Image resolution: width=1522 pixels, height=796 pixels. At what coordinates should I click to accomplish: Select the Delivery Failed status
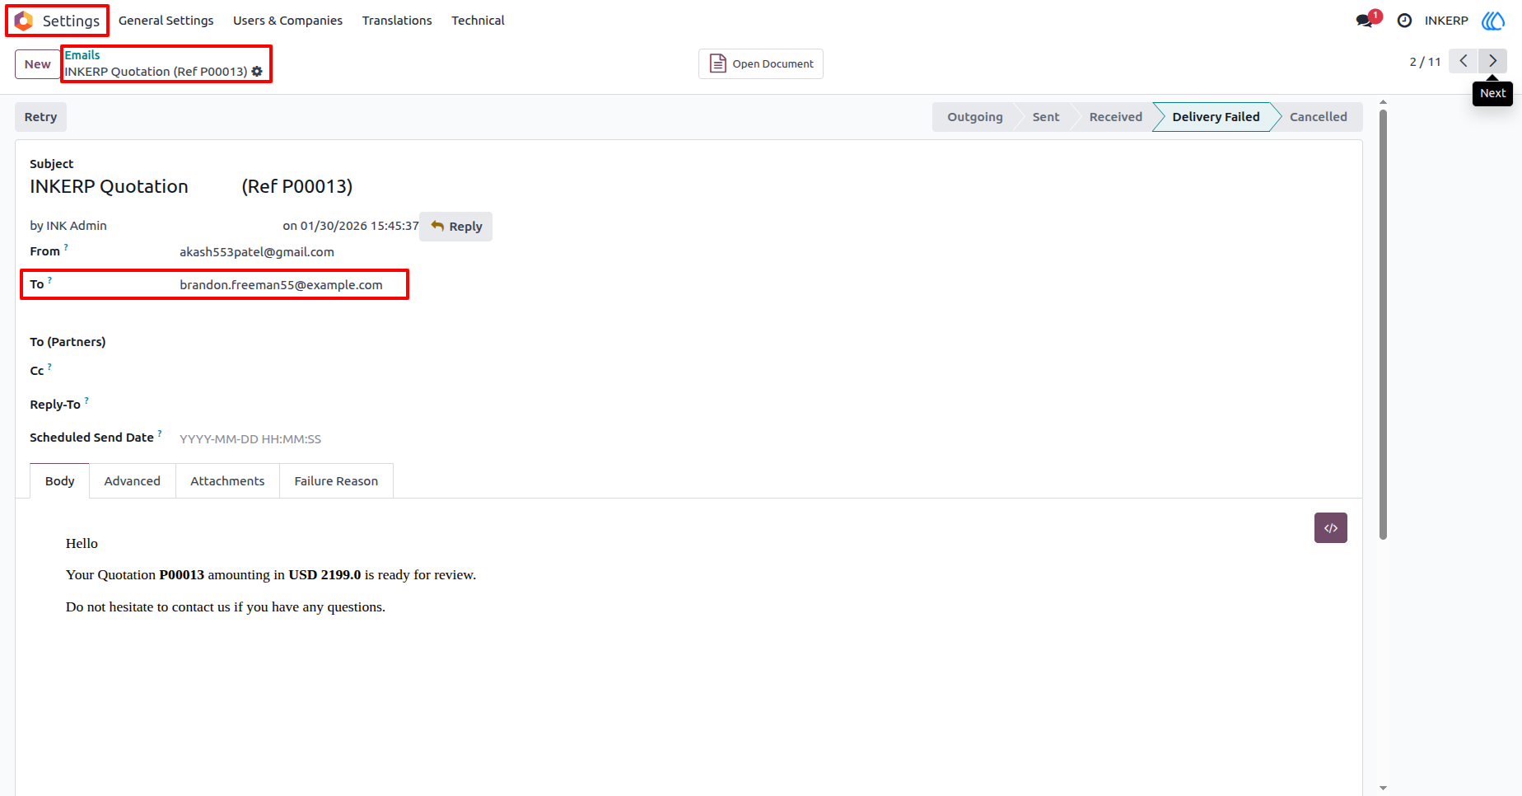[x=1216, y=117]
